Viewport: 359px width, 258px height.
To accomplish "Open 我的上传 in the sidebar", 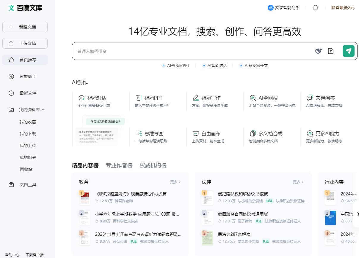I will [x=28, y=146].
